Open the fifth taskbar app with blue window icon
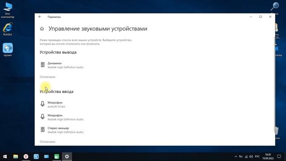Viewport: 286px width, 161px height. (46, 157)
